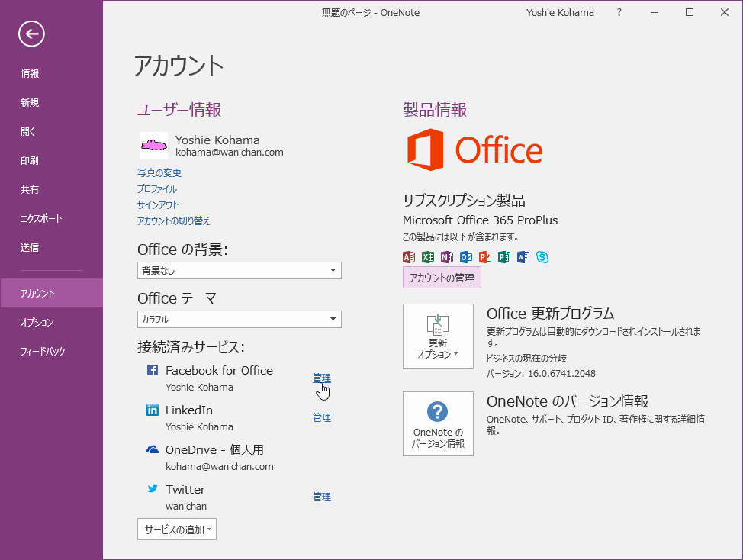Click 管理 link for Facebook for Office

(322, 378)
